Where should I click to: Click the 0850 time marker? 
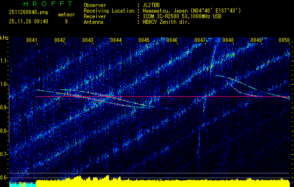[284, 40]
